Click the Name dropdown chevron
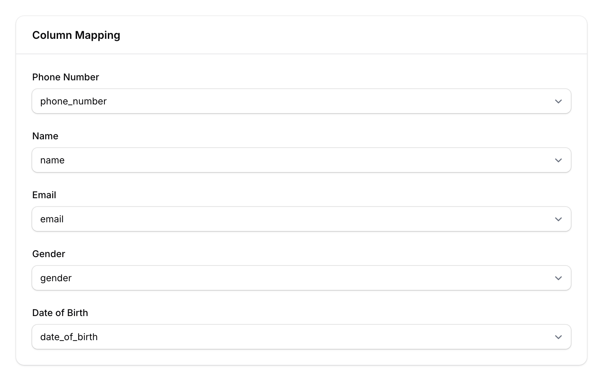 coord(558,160)
